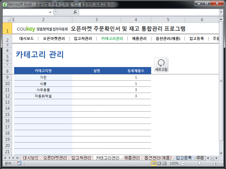Click the Name Box field
The height and width of the screenshot is (169, 226).
pyautogui.click(x=26, y=12)
